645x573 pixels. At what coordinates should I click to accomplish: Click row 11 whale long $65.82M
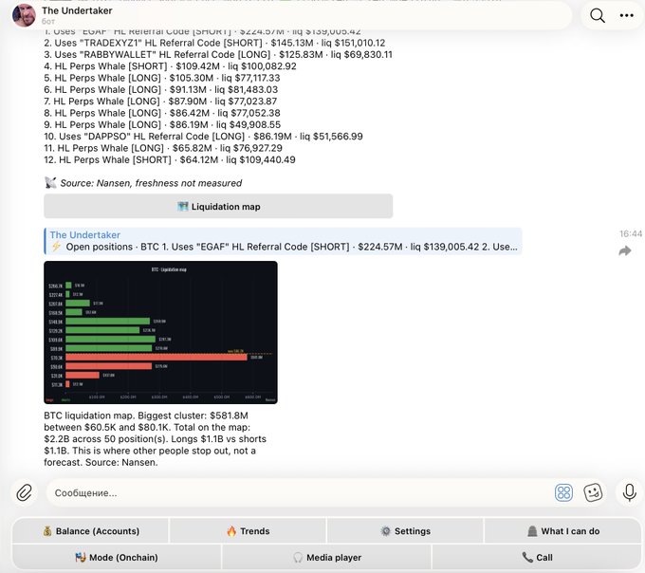pyautogui.click(x=163, y=148)
